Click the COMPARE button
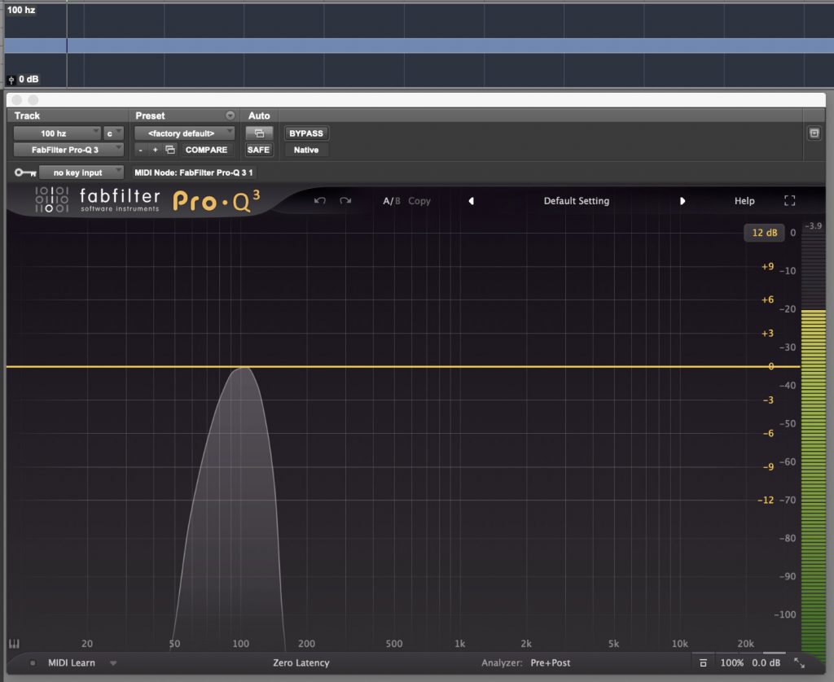Viewport: 834px width, 682px height. point(206,150)
